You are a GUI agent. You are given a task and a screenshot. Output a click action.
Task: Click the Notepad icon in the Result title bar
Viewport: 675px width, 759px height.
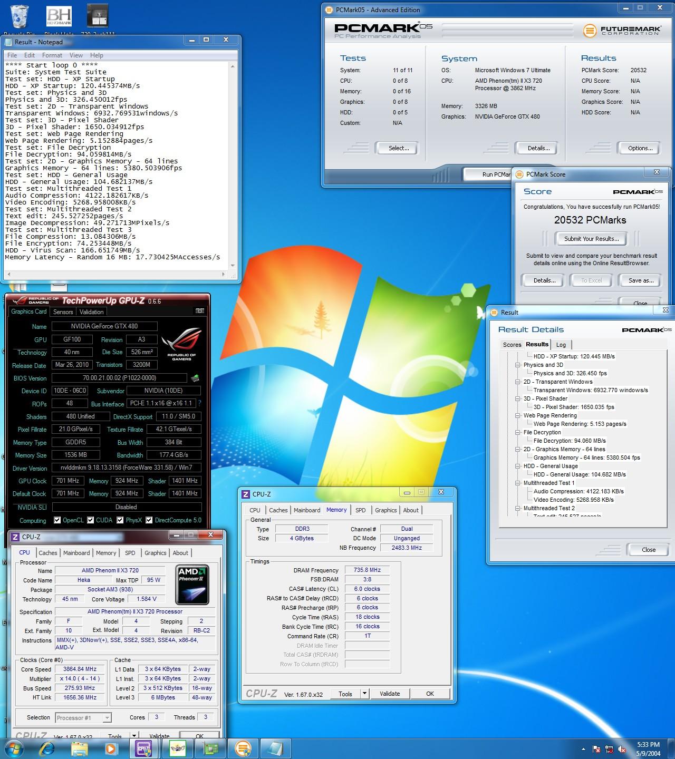[x=9, y=42]
